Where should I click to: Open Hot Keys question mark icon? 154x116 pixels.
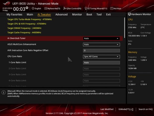(x=112, y=8)
